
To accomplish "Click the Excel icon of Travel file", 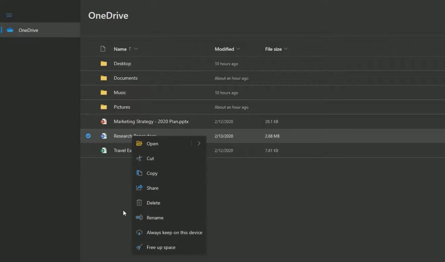I will (x=104, y=150).
